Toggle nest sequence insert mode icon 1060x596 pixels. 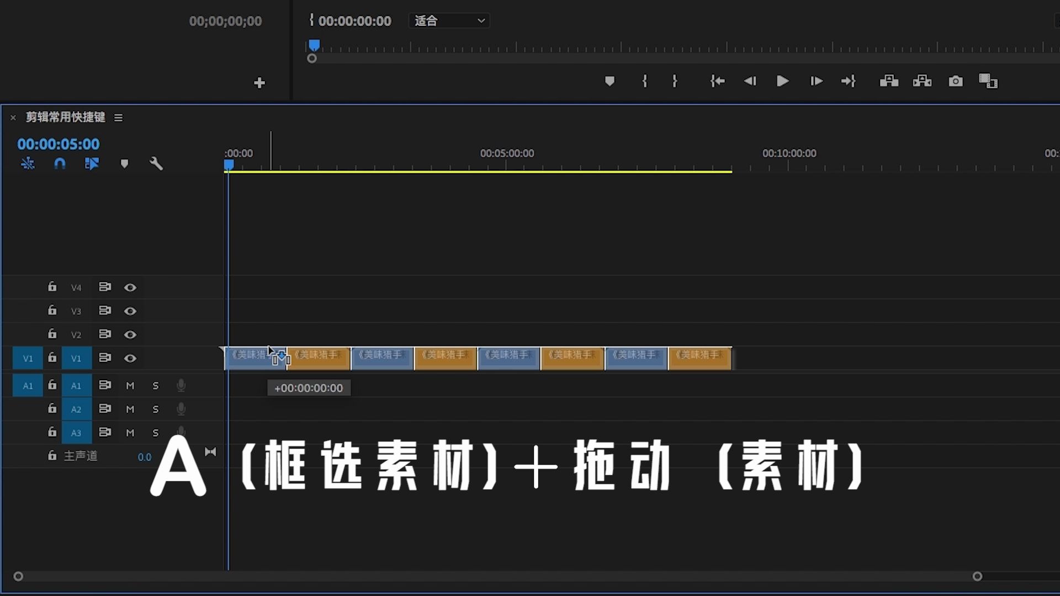coord(28,163)
